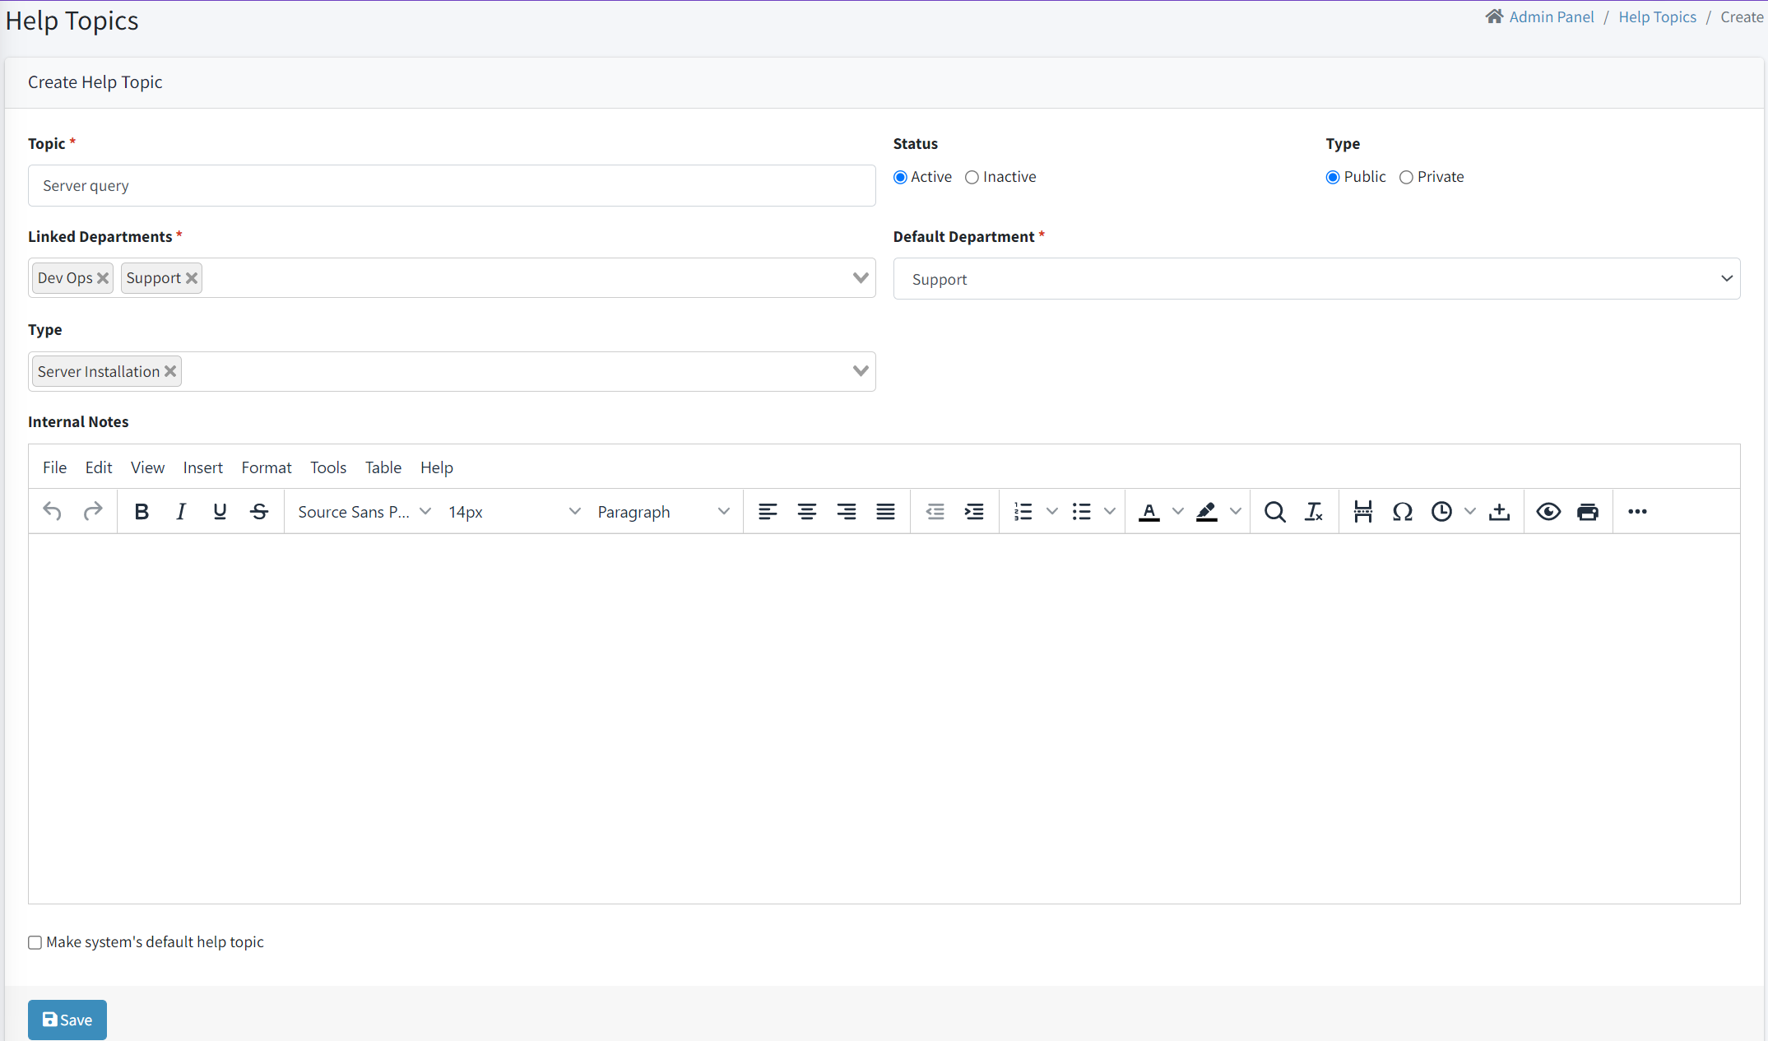Go to Admin Panel breadcrumb link

click(1551, 17)
